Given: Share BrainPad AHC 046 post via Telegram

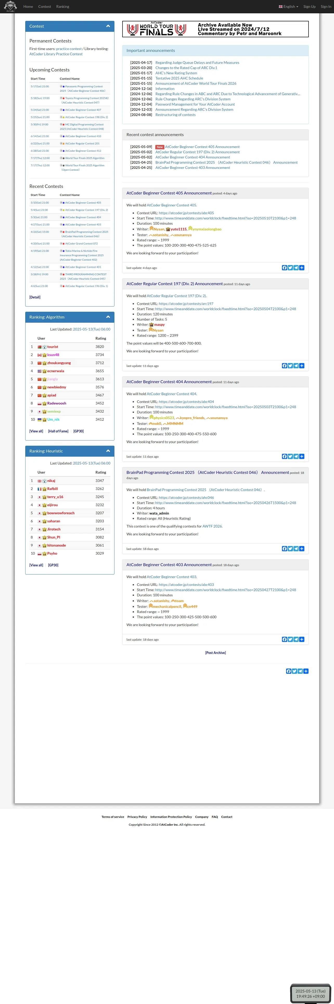Looking at the screenshot, I should [x=296, y=549].
